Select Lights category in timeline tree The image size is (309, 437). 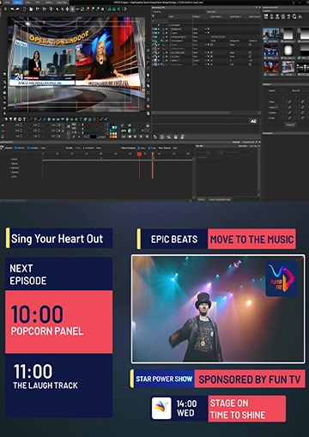[14, 177]
